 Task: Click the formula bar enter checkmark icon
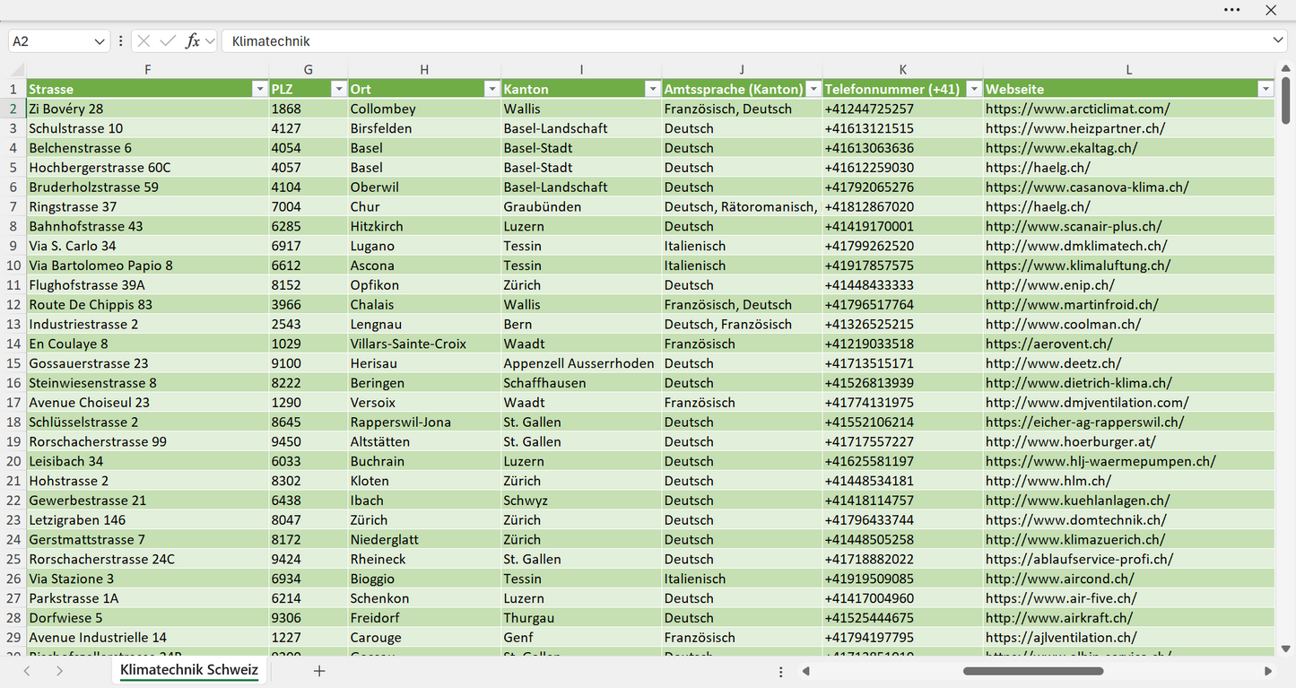[168, 41]
